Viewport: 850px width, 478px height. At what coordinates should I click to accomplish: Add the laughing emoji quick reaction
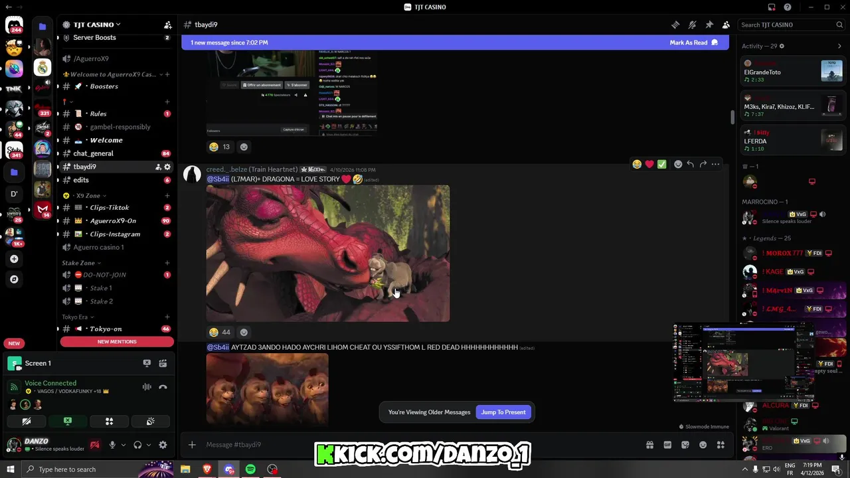tap(637, 164)
